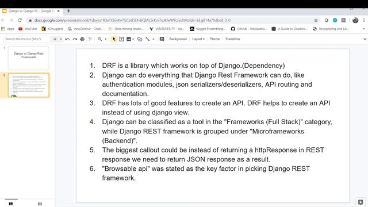
Task: Open the InnoCentive bookmark
Action: click(86, 29)
